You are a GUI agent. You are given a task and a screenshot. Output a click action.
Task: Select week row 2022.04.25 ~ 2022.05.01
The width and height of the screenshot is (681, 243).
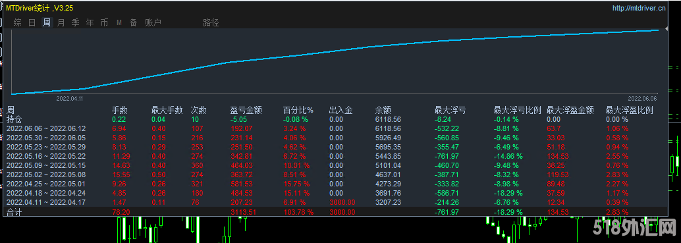pyautogui.click(x=47, y=184)
